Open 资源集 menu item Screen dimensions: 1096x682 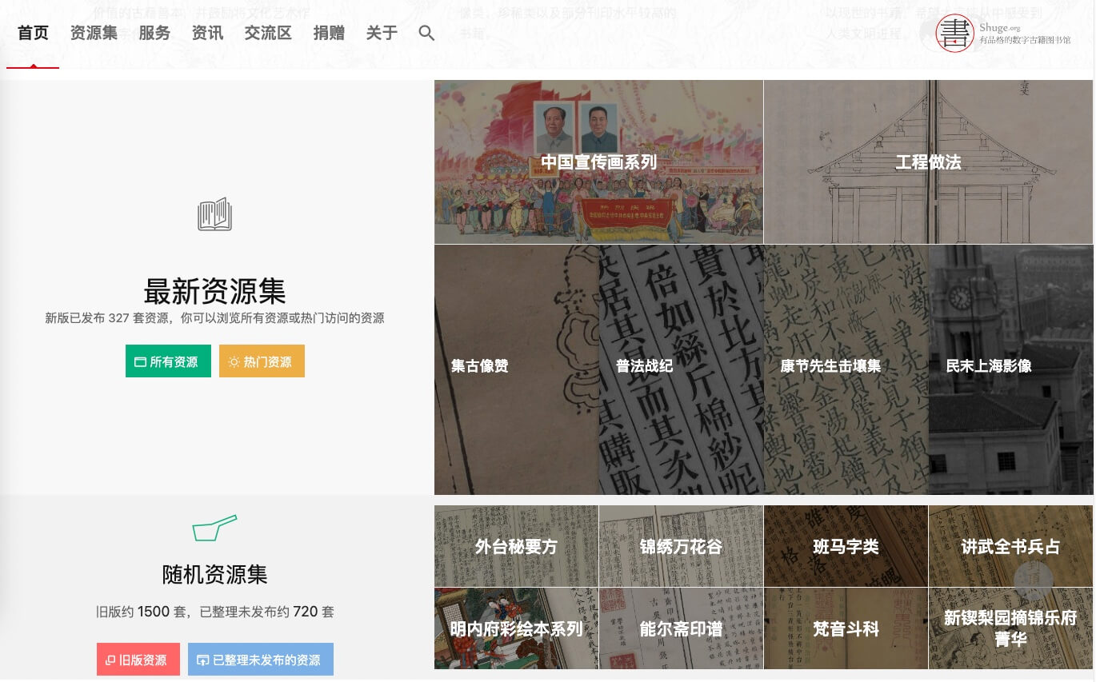94,33
